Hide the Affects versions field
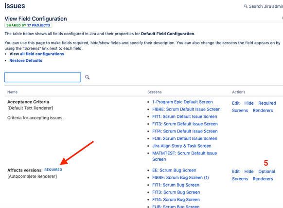Screen dimensions: 283x208 (x=249, y=171)
